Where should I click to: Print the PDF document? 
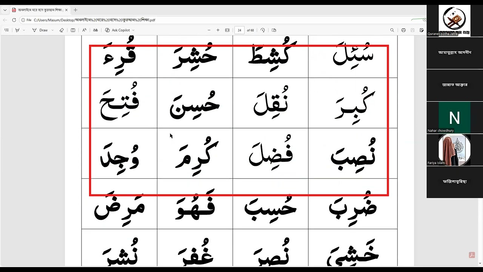click(x=403, y=30)
